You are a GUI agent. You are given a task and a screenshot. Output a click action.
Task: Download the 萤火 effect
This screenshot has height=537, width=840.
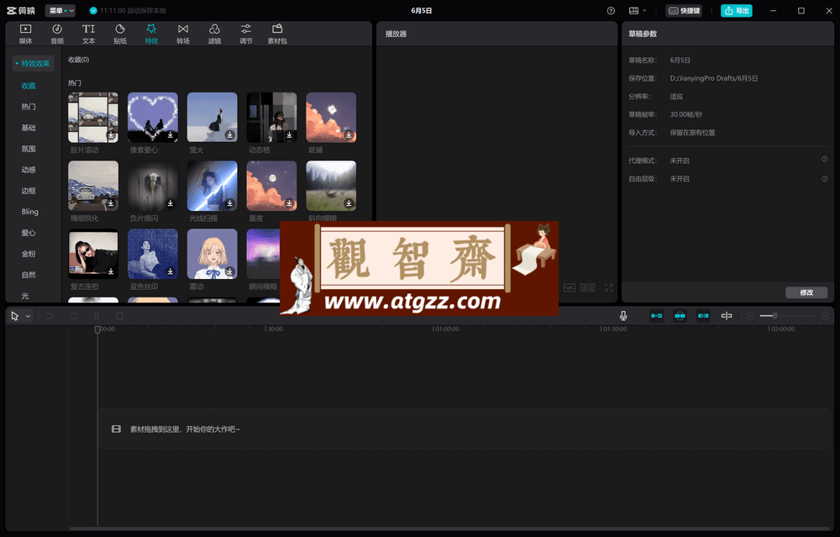click(x=230, y=135)
